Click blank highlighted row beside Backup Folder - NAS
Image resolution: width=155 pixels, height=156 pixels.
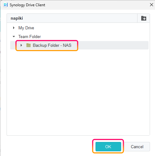(113, 45)
